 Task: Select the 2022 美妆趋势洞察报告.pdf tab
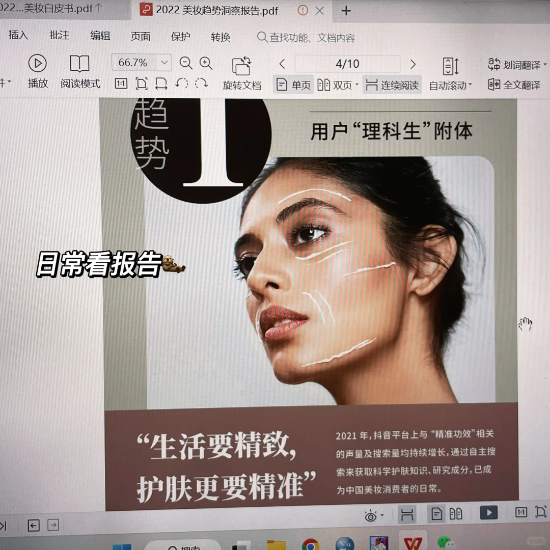tap(217, 11)
